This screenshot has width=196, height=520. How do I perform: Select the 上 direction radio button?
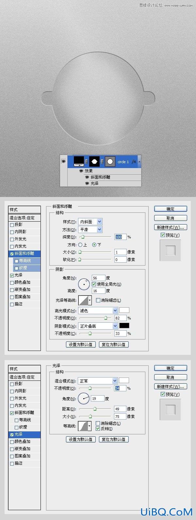tap(80, 245)
